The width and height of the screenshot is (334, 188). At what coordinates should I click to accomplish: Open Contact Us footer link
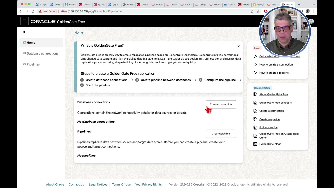[76, 185]
